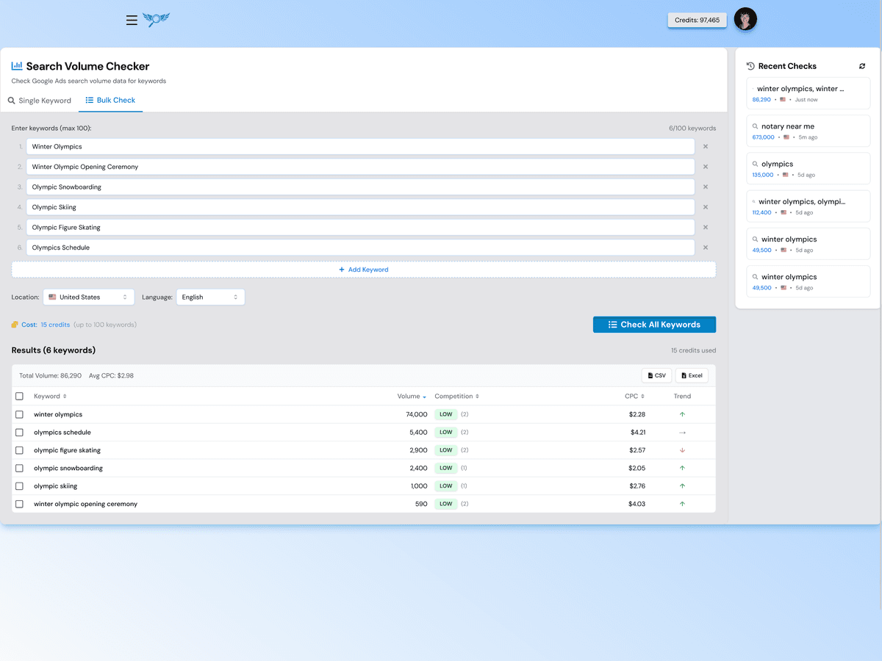This screenshot has width=882, height=661.
Task: Open the notary near me recent check
Action: 808,131
